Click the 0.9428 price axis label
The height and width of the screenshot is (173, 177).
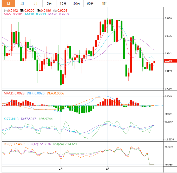pyautogui.click(x=168, y=18)
